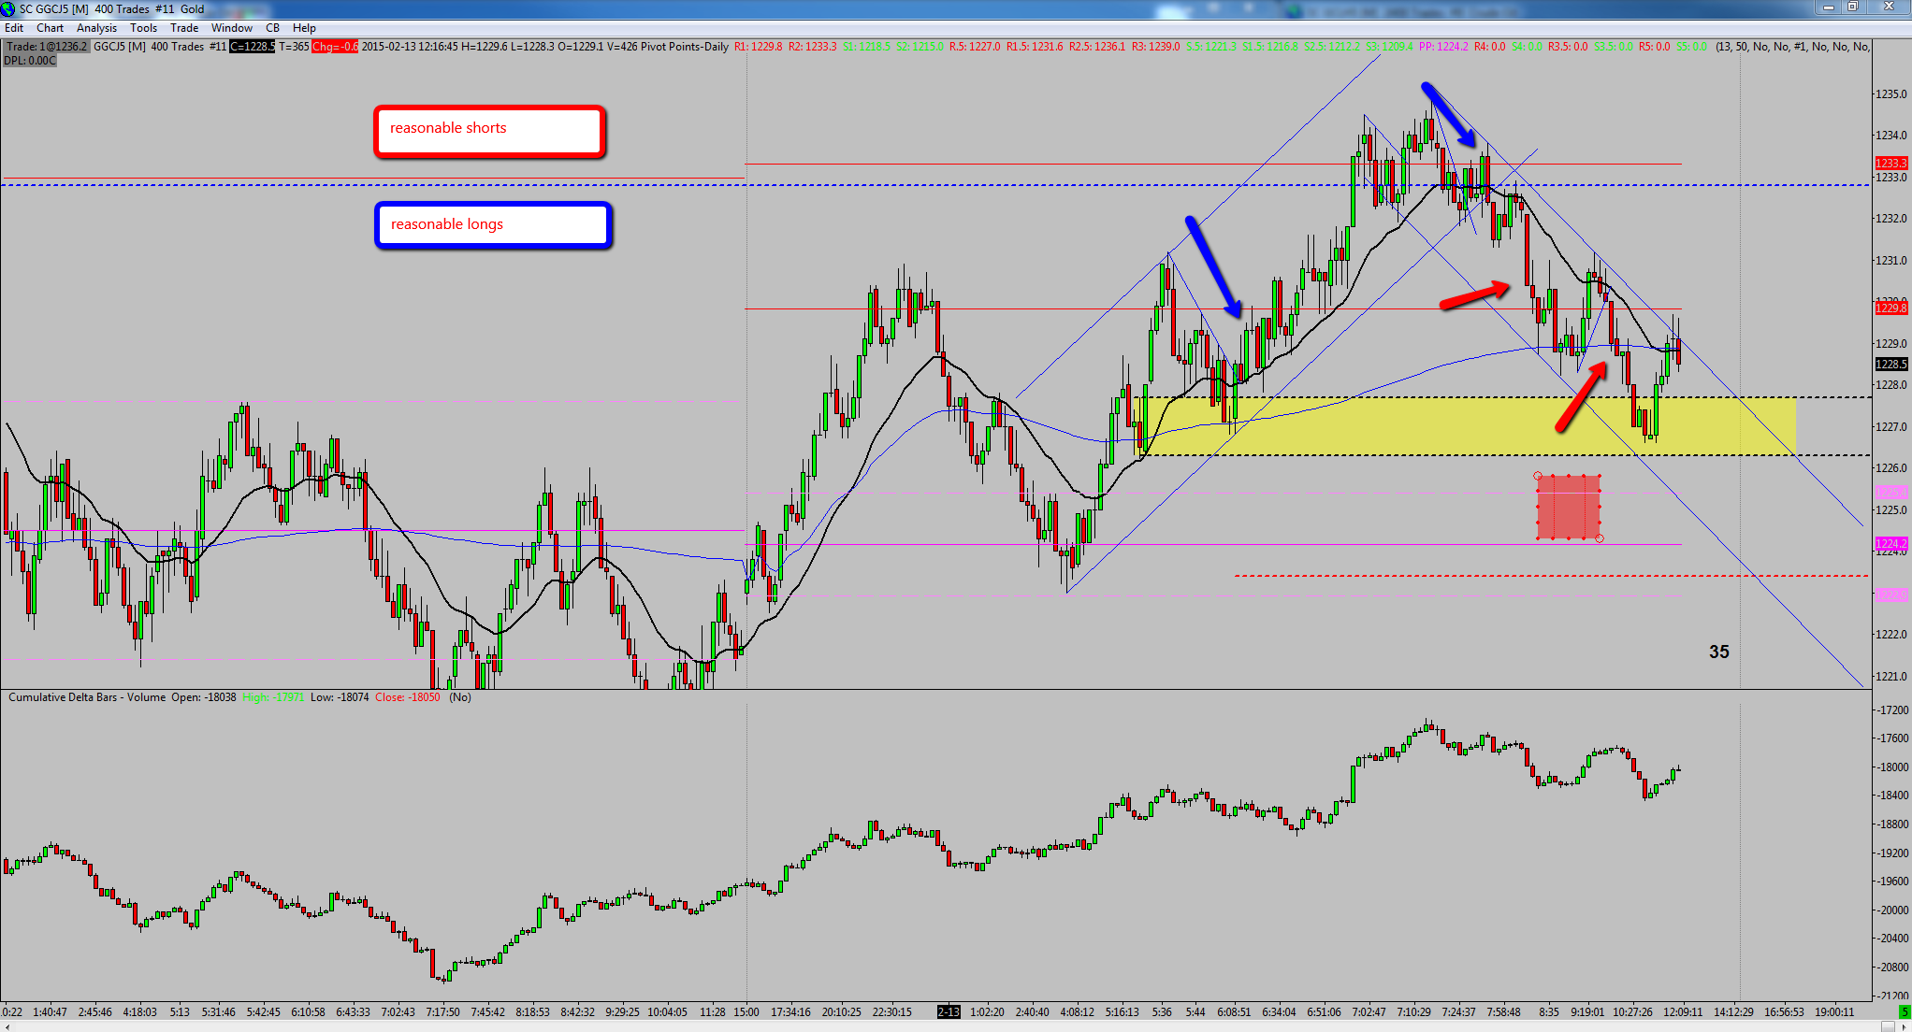Open the CB menu

272,28
